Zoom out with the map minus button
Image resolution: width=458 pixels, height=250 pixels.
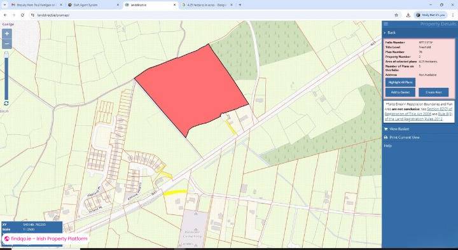pyautogui.click(x=7, y=44)
